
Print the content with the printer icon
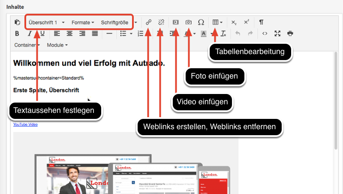[x=290, y=33]
